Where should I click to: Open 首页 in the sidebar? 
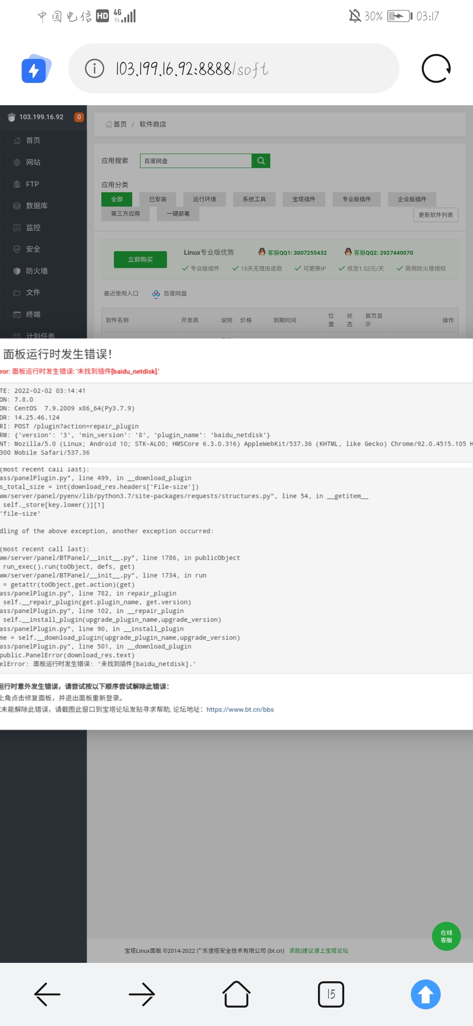click(33, 140)
